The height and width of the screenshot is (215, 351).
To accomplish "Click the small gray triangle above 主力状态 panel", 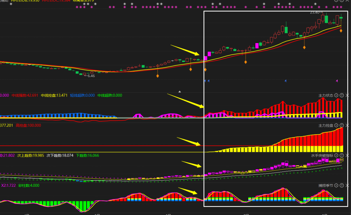I will pos(180,92).
